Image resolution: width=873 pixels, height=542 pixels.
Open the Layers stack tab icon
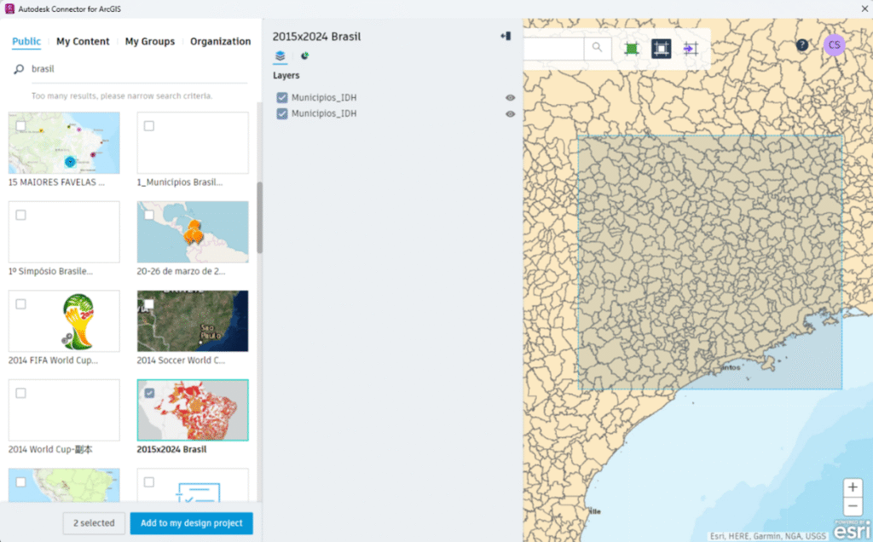280,55
